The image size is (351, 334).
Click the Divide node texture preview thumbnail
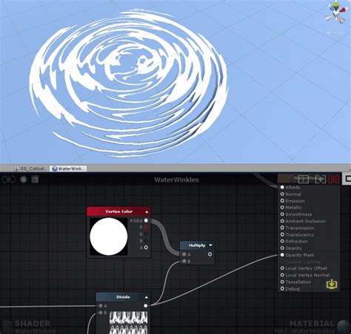coord(128,322)
